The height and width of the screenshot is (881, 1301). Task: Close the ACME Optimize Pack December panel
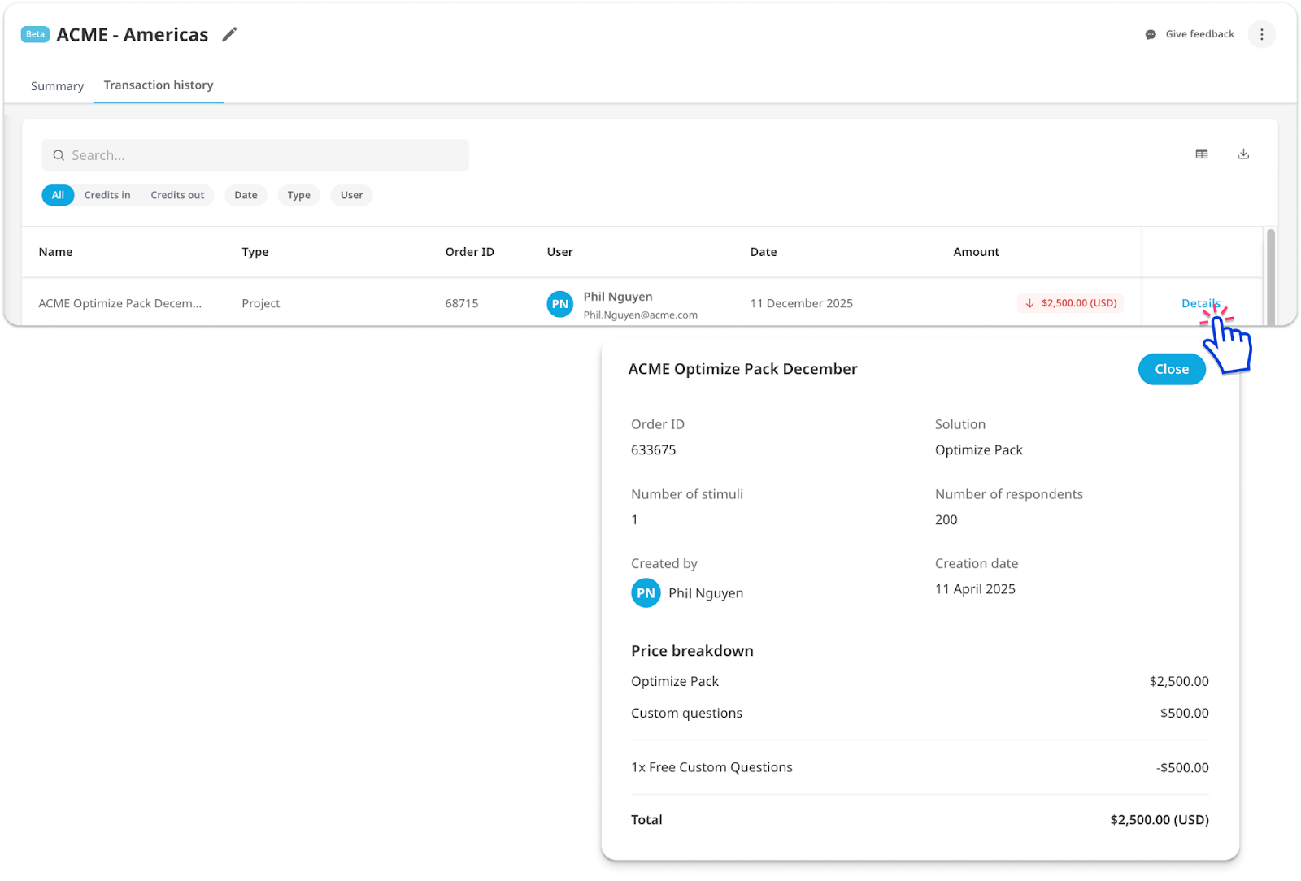click(1172, 369)
